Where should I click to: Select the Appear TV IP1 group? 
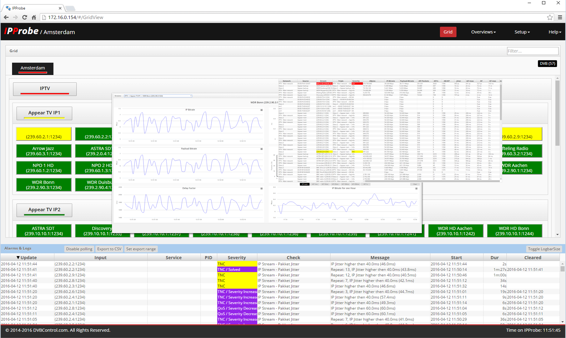[x=44, y=113]
